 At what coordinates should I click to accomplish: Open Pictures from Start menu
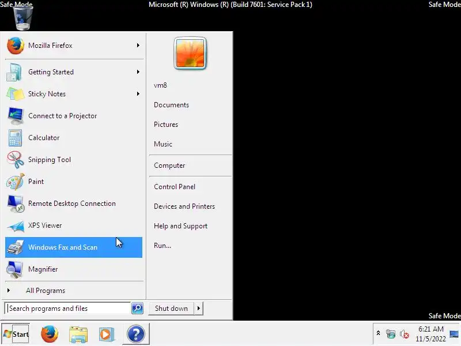pyautogui.click(x=166, y=125)
